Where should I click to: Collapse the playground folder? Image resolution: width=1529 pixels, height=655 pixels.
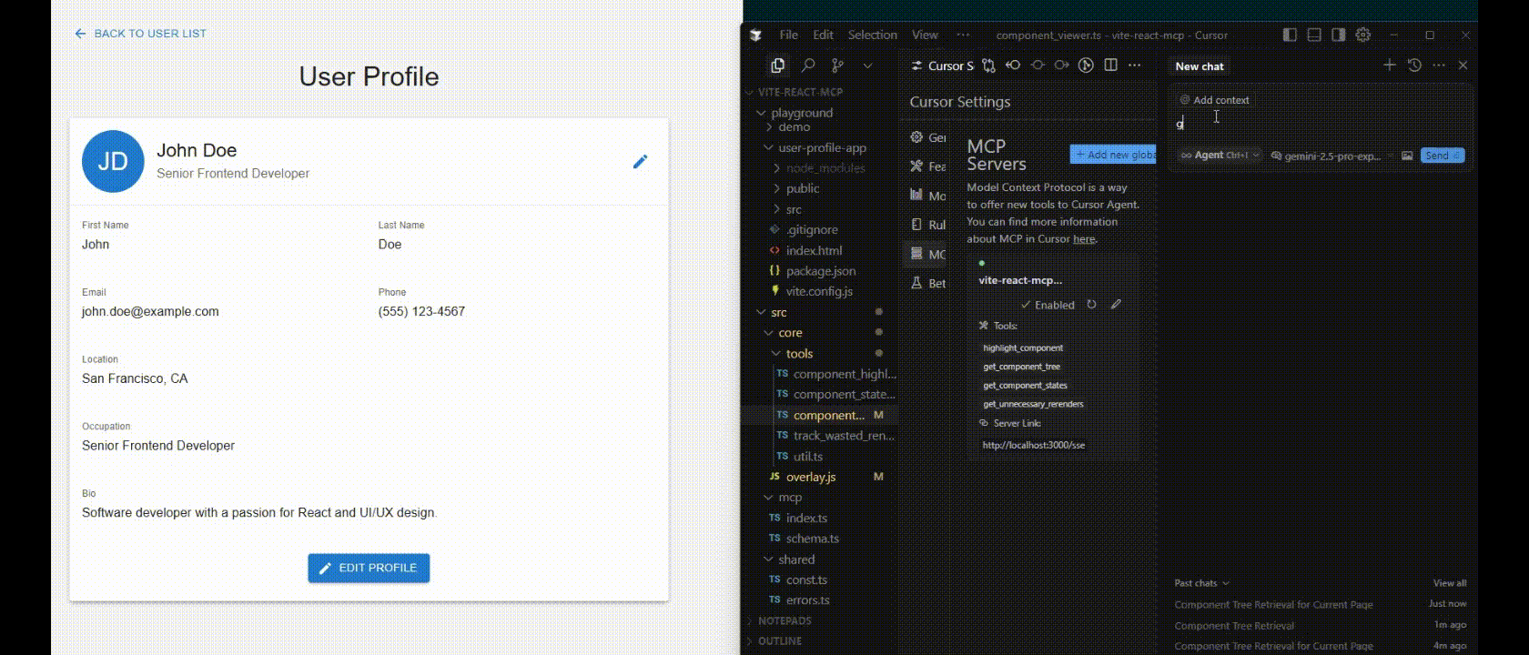coord(801,113)
